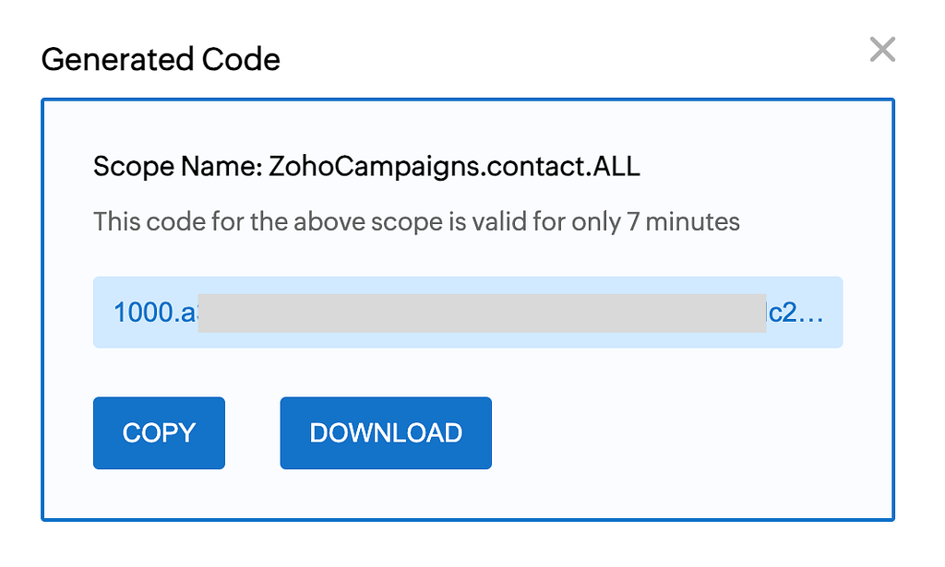The width and height of the screenshot is (945, 567).
Task: Click the gray redacted code area
Action: 482,313
